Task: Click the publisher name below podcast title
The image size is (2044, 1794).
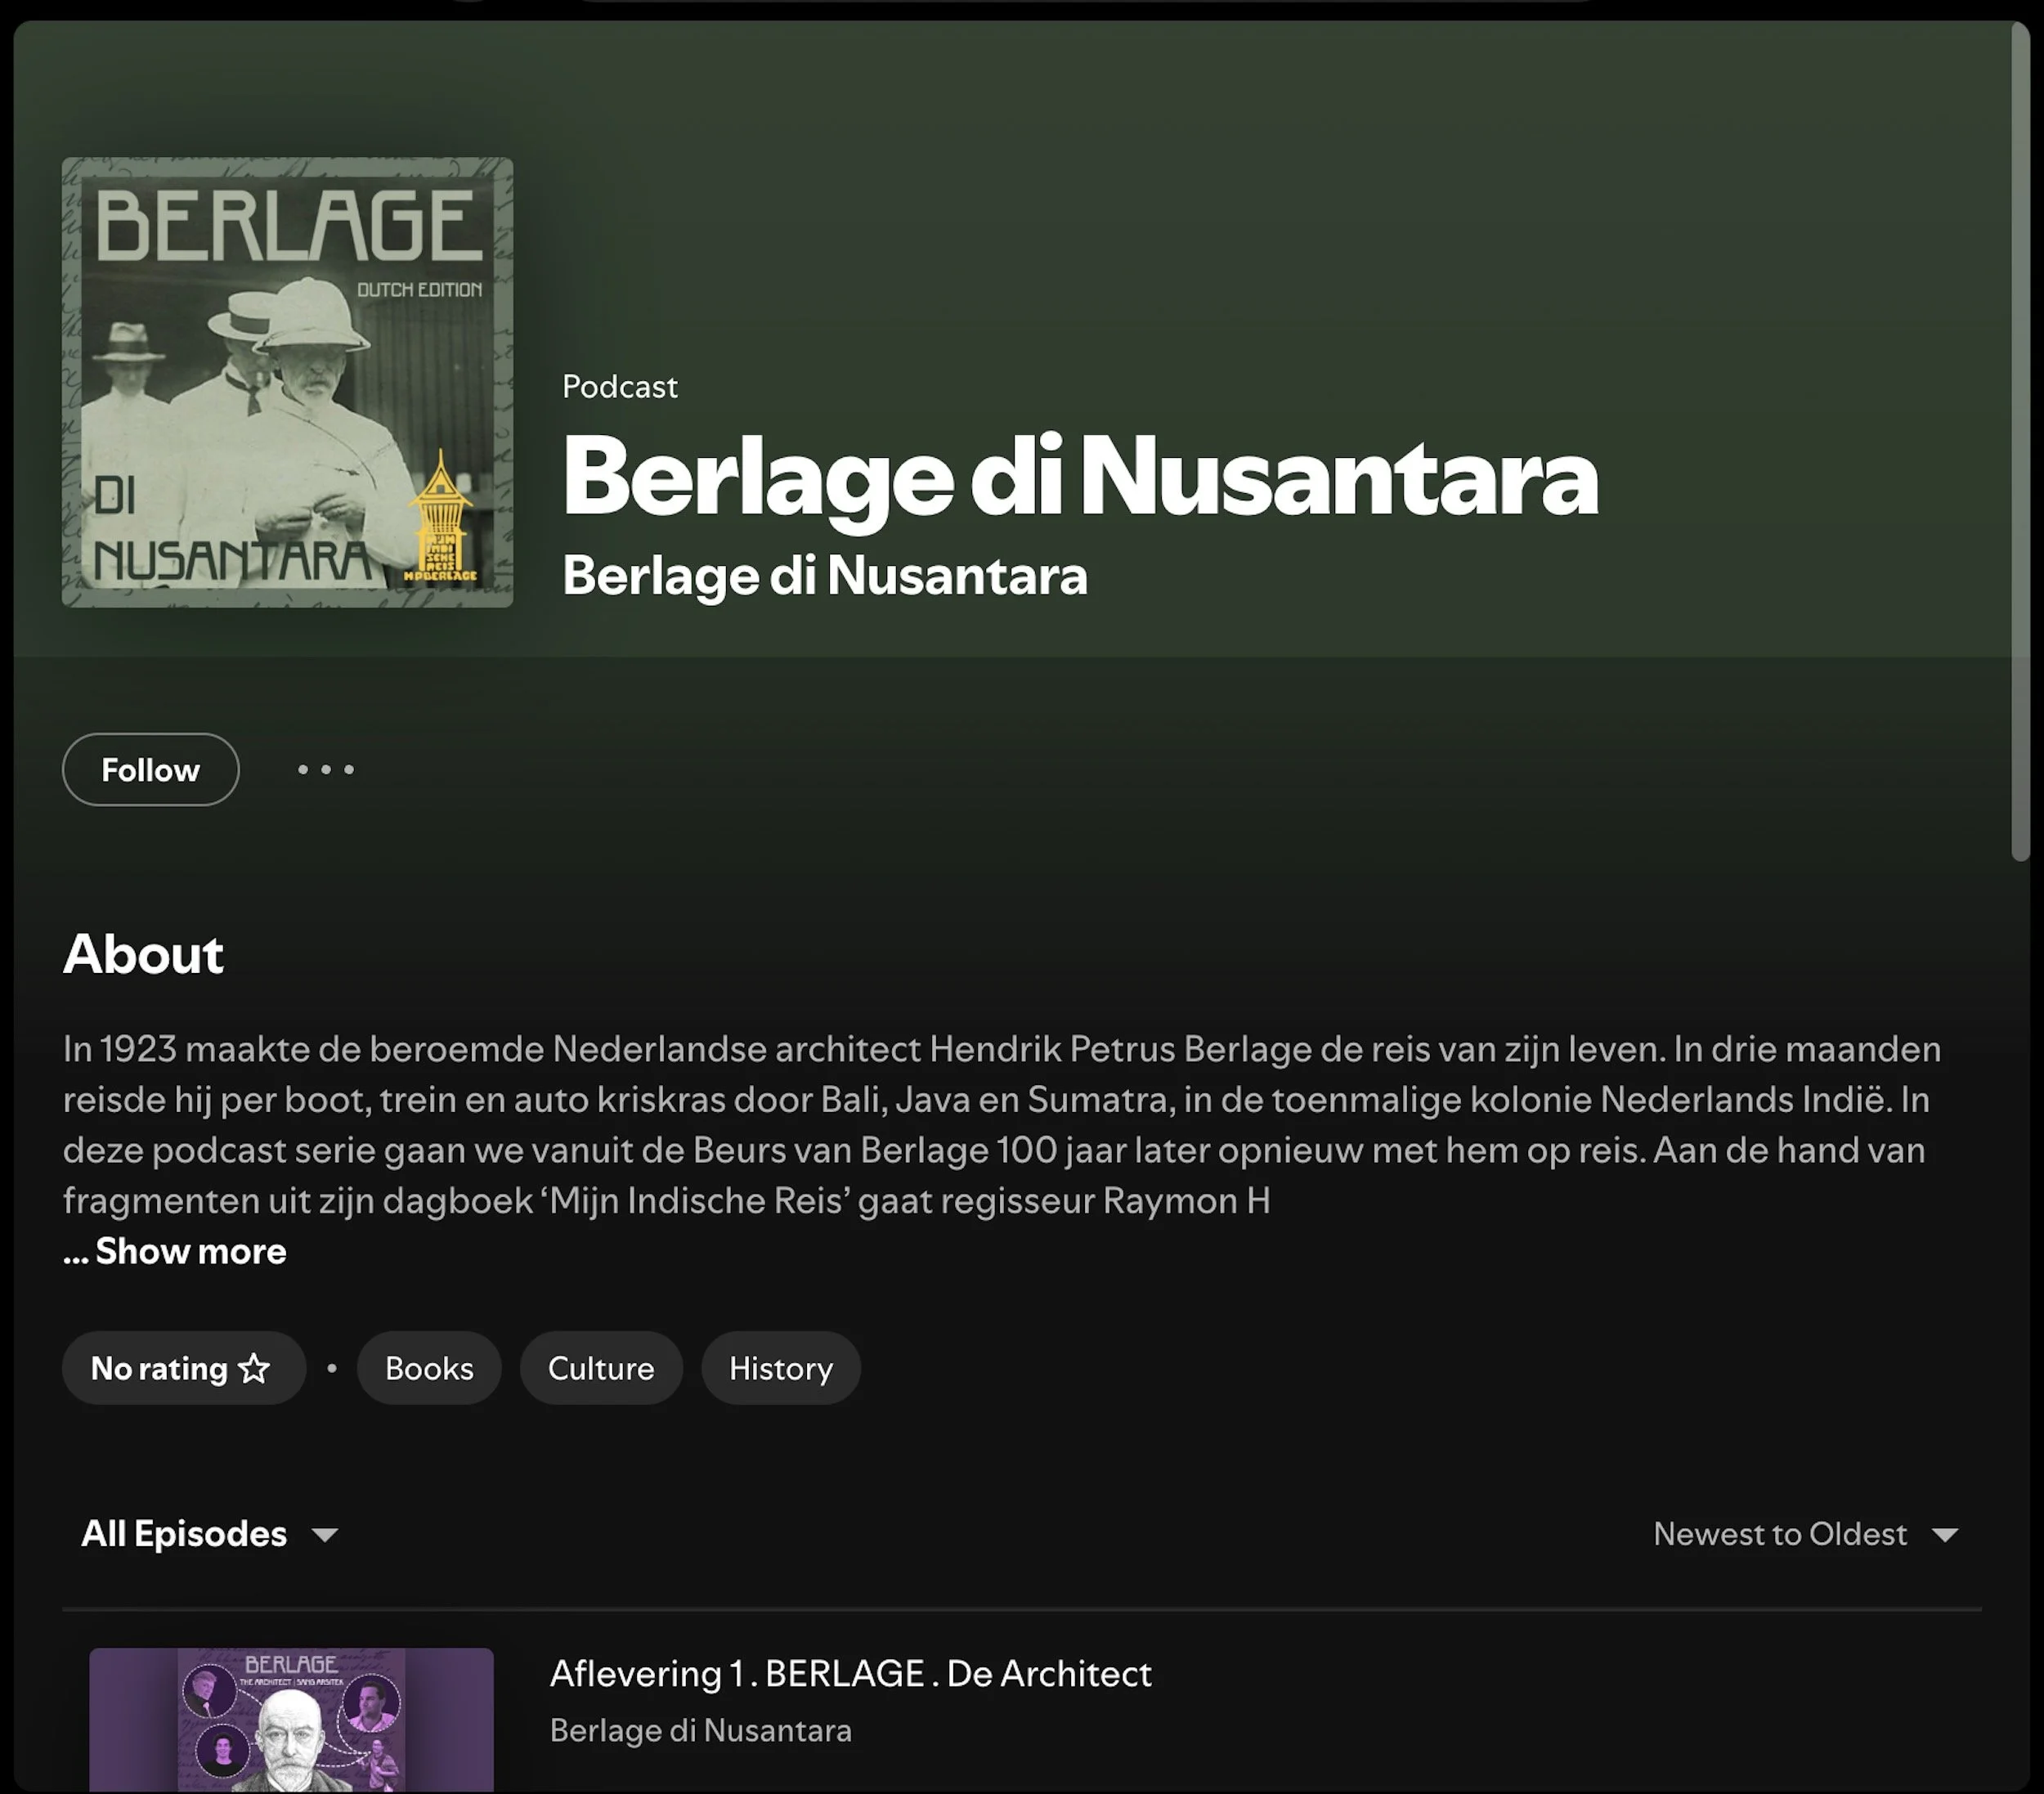Action: (x=824, y=576)
